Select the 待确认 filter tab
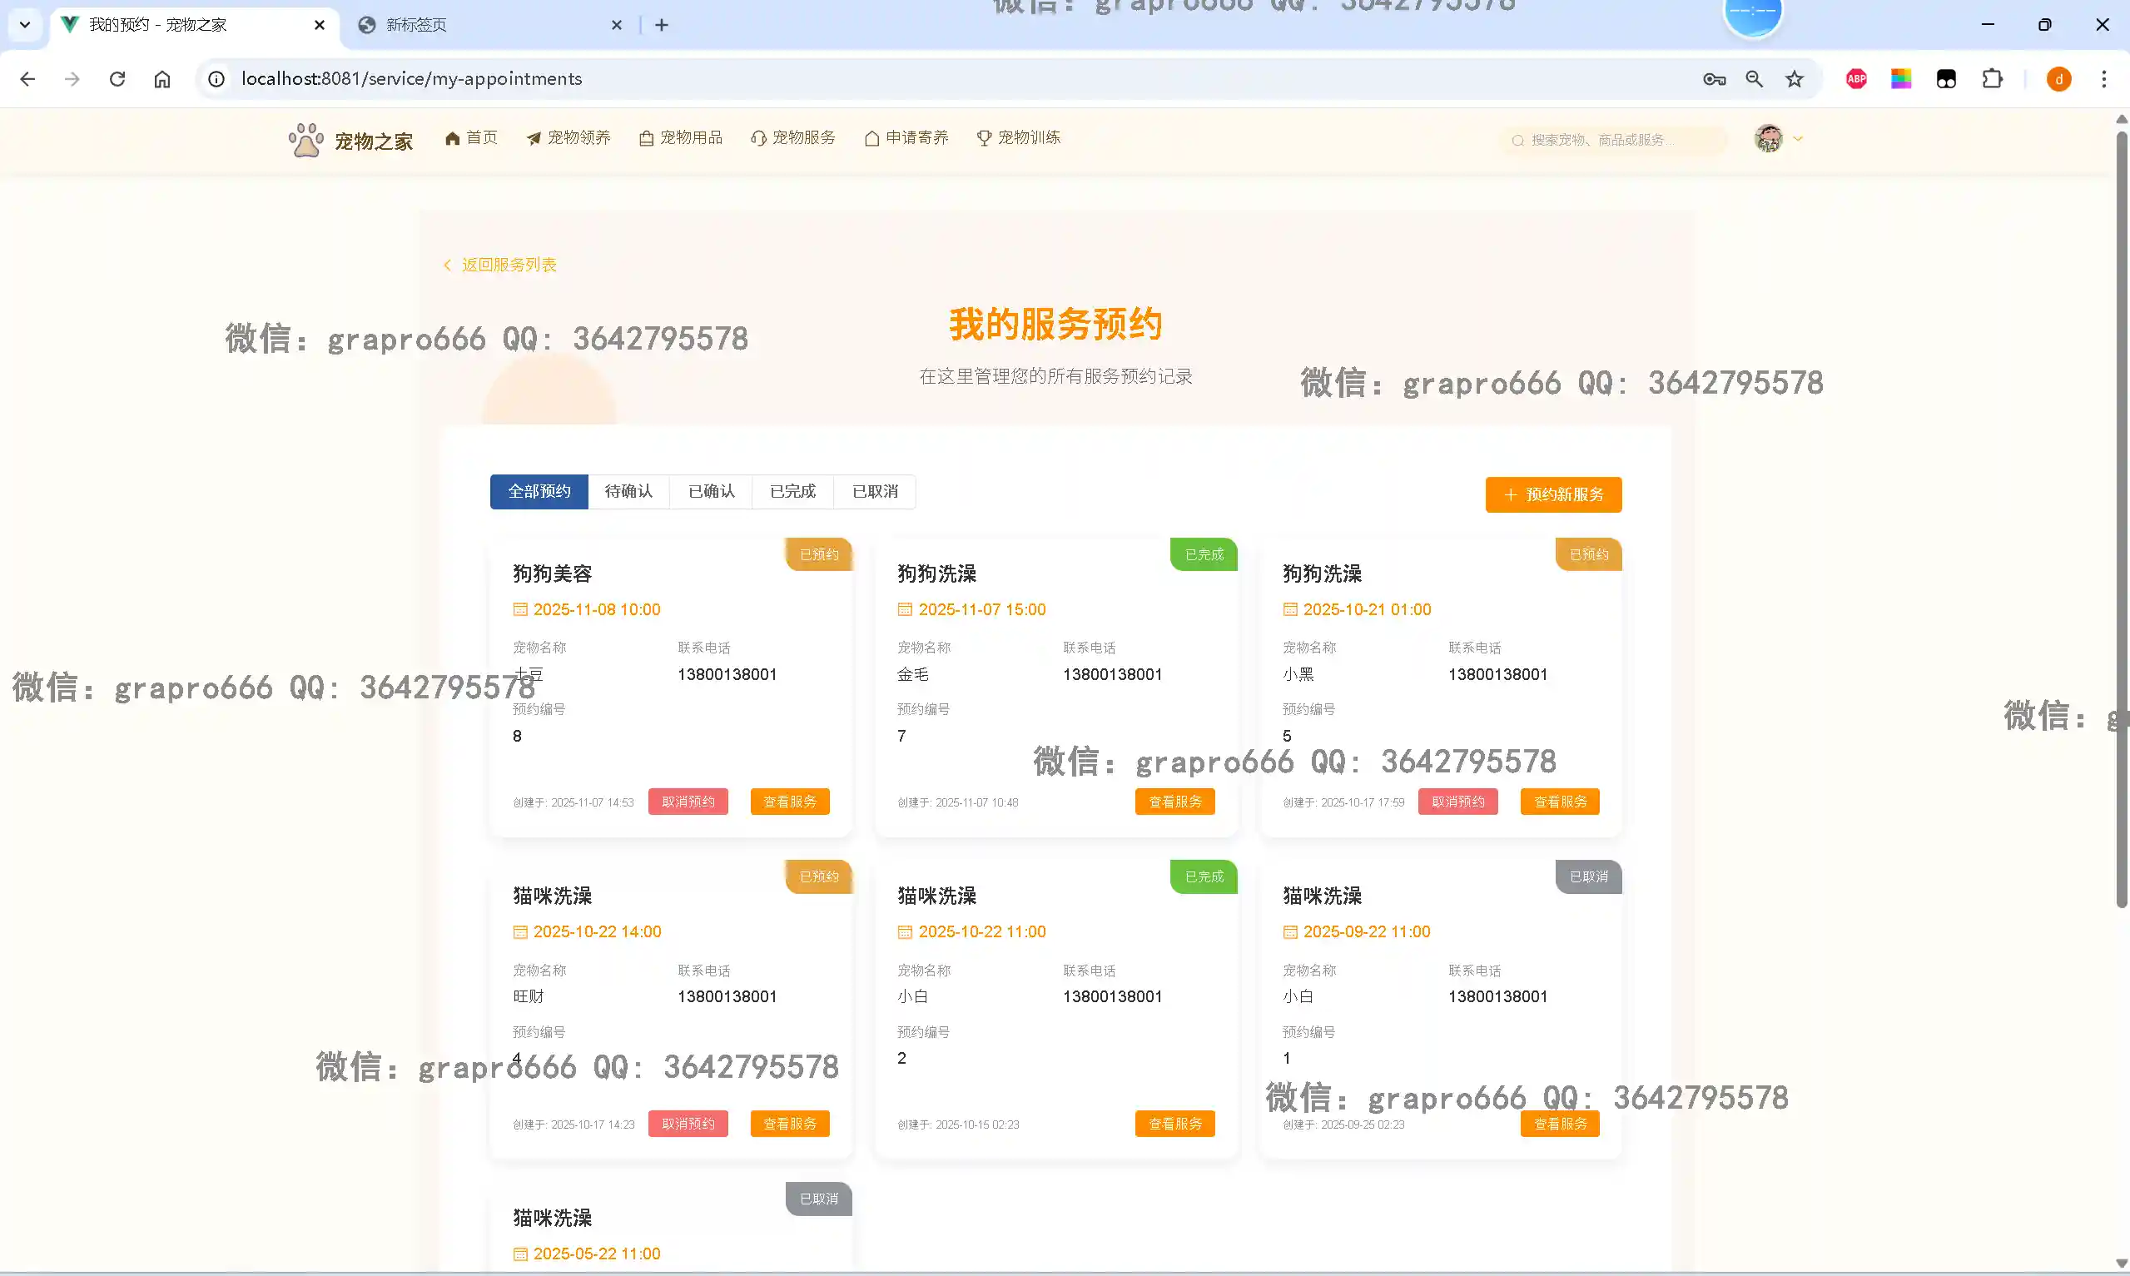This screenshot has width=2130, height=1276. pyautogui.click(x=628, y=492)
